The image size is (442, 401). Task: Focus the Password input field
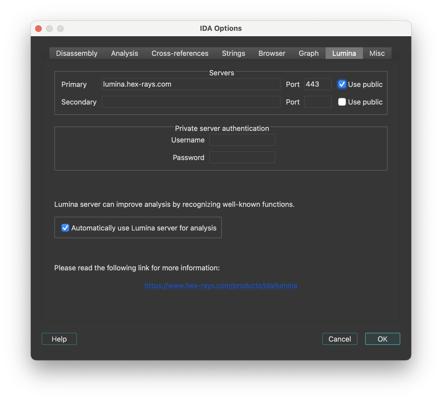242,158
